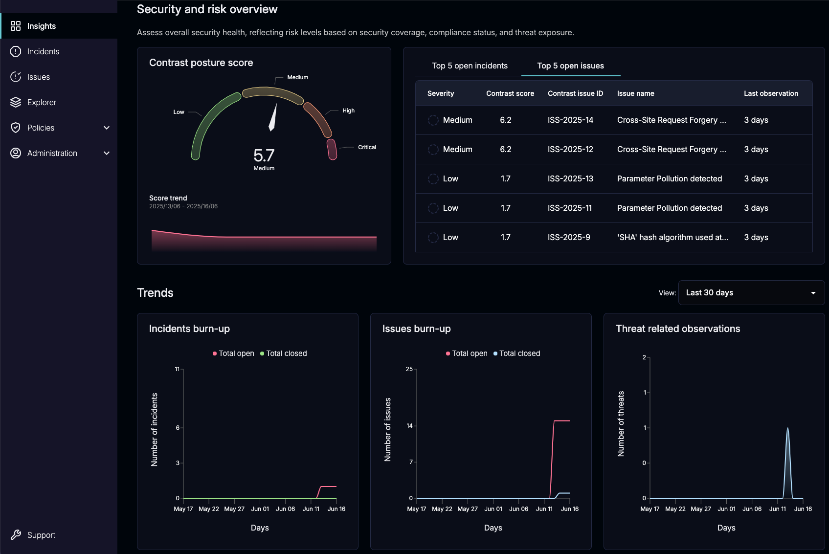The height and width of the screenshot is (554, 829).
Task: Toggle Total open in Incidents burn-up legend
Action: [233, 353]
